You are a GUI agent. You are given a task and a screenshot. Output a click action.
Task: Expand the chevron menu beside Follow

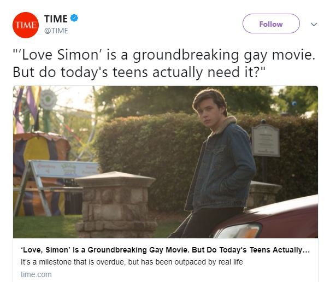[314, 24]
